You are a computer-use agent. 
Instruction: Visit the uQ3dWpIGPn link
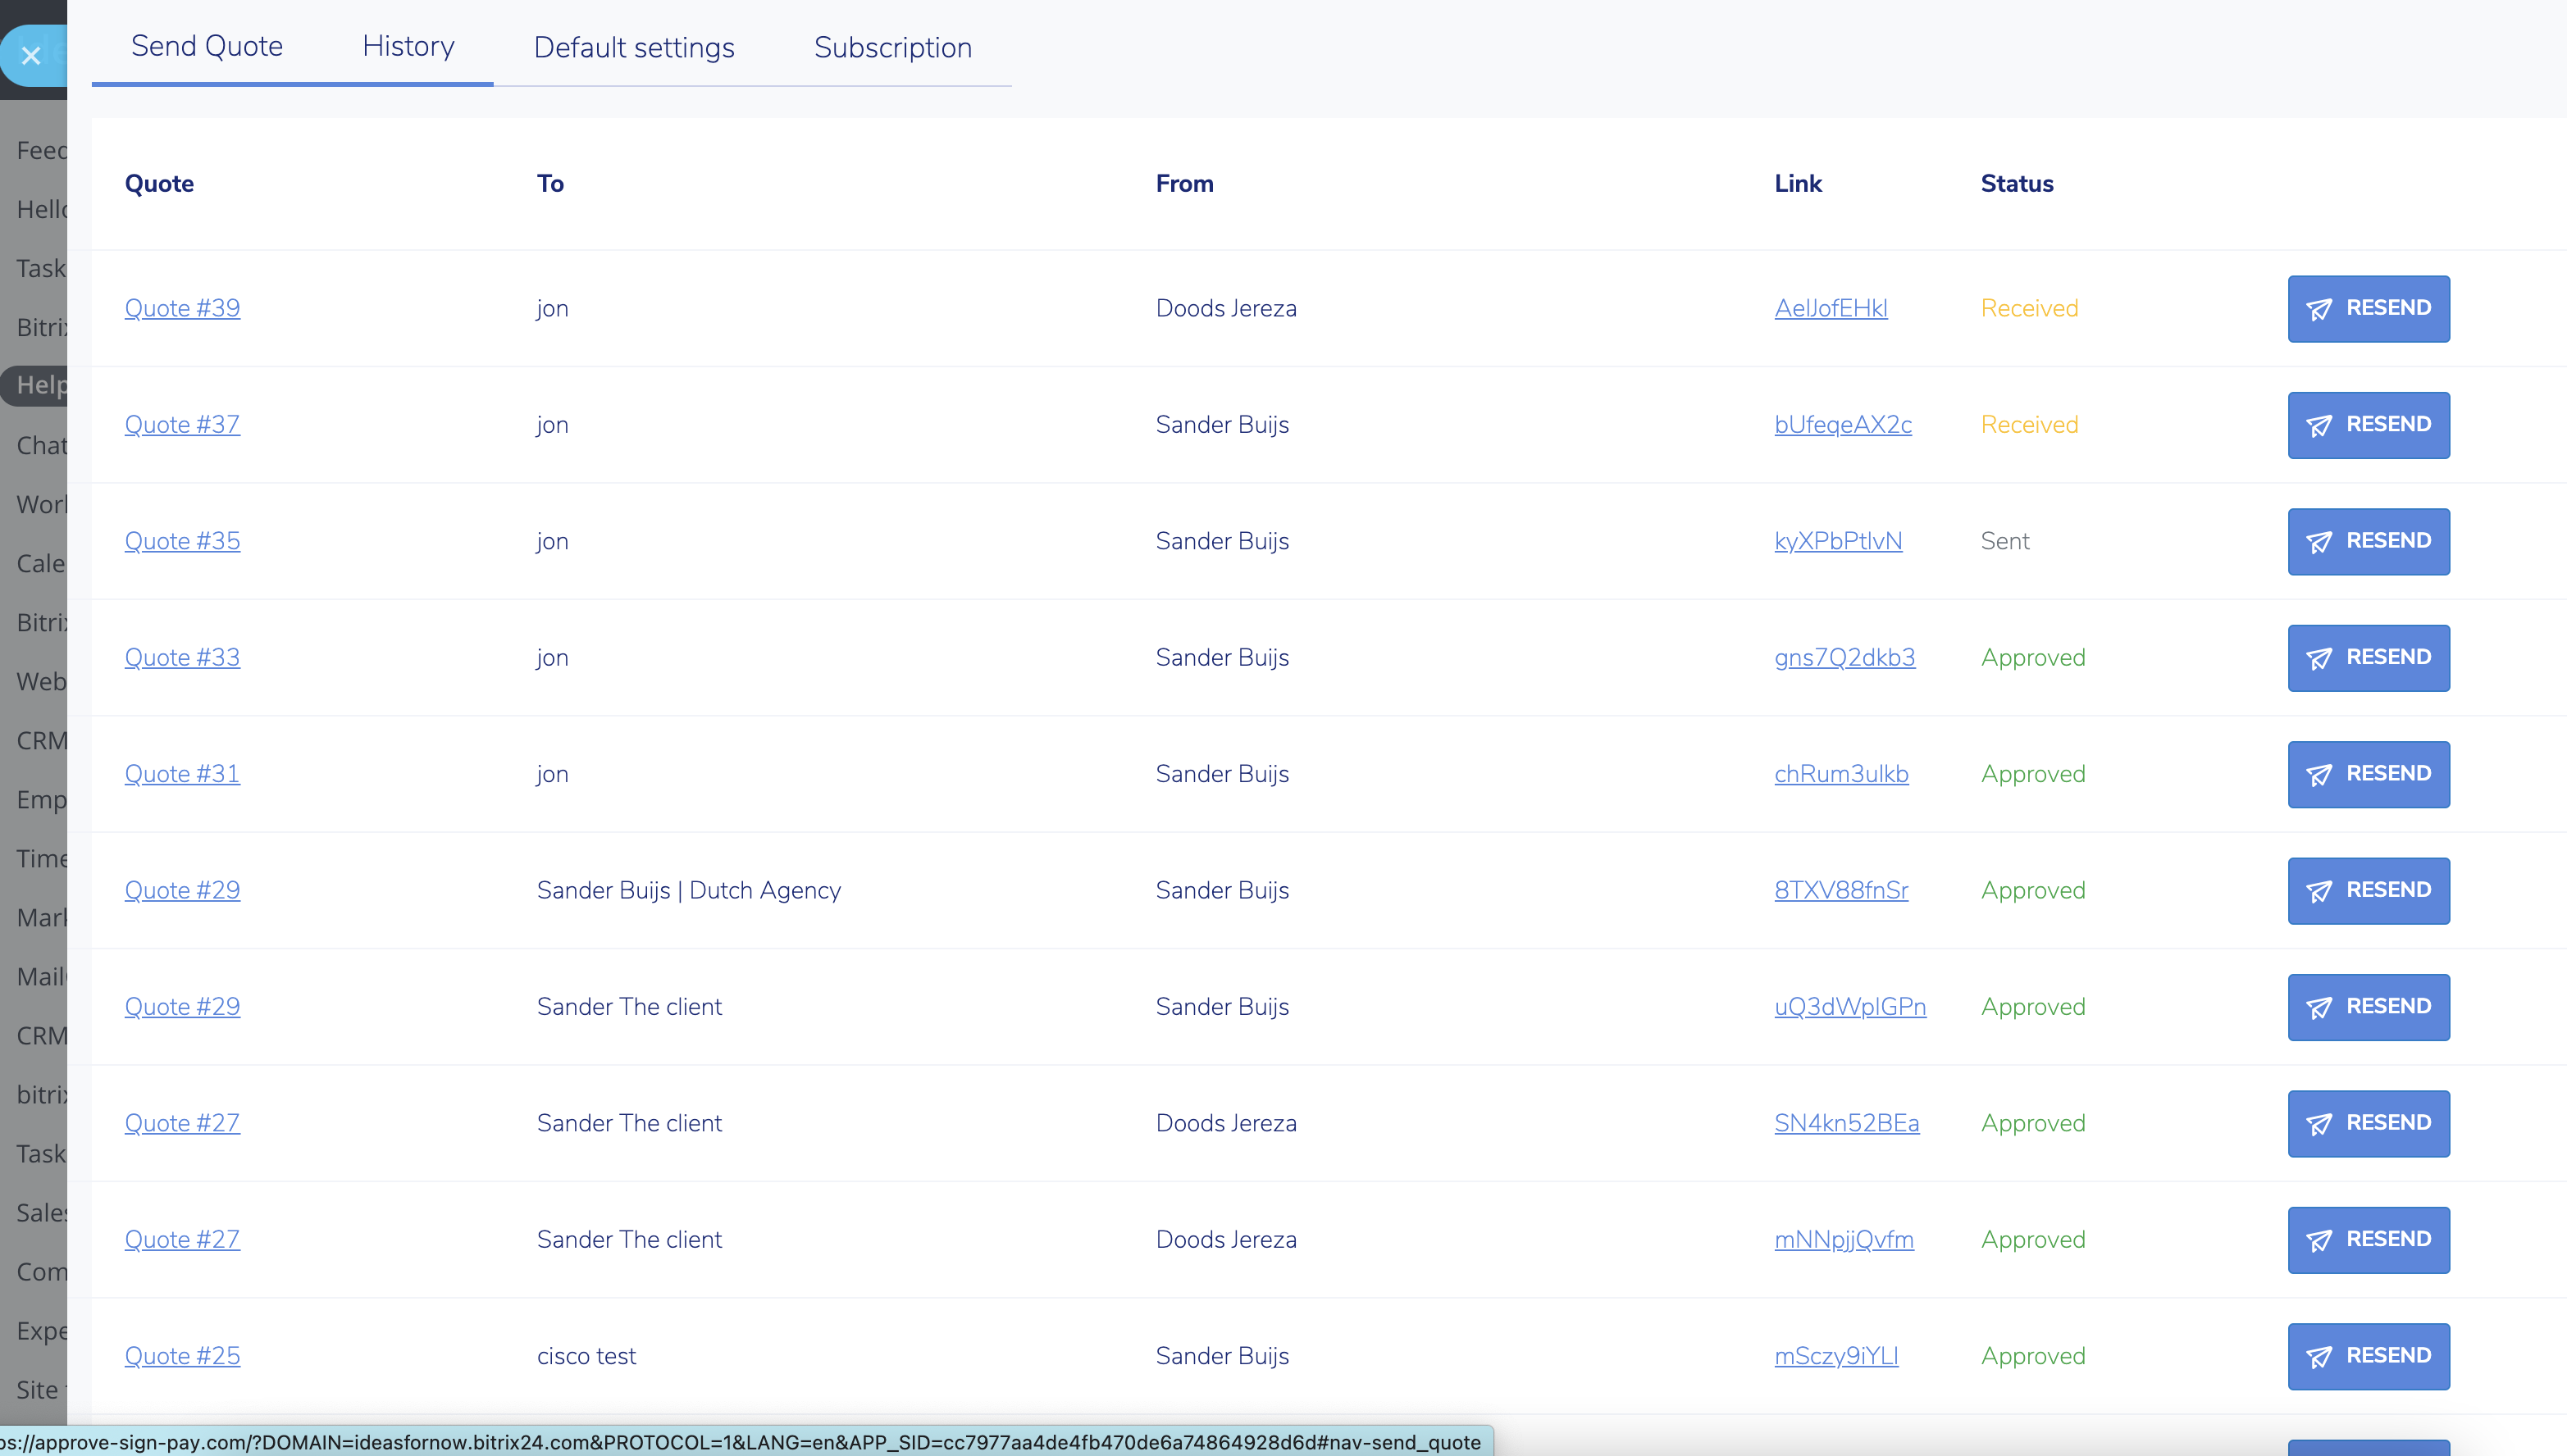point(1849,1007)
